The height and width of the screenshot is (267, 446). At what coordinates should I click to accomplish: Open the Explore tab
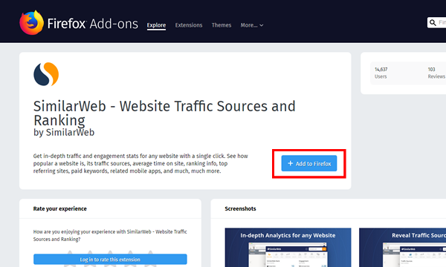click(156, 25)
